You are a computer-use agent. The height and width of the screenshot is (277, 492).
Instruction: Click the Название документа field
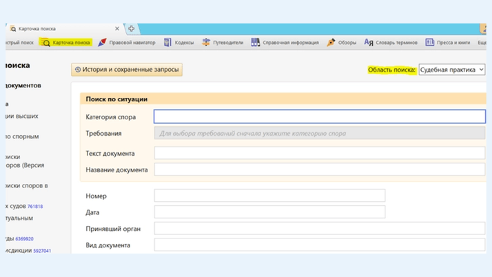(319, 170)
